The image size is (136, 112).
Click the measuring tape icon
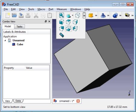[127, 15]
